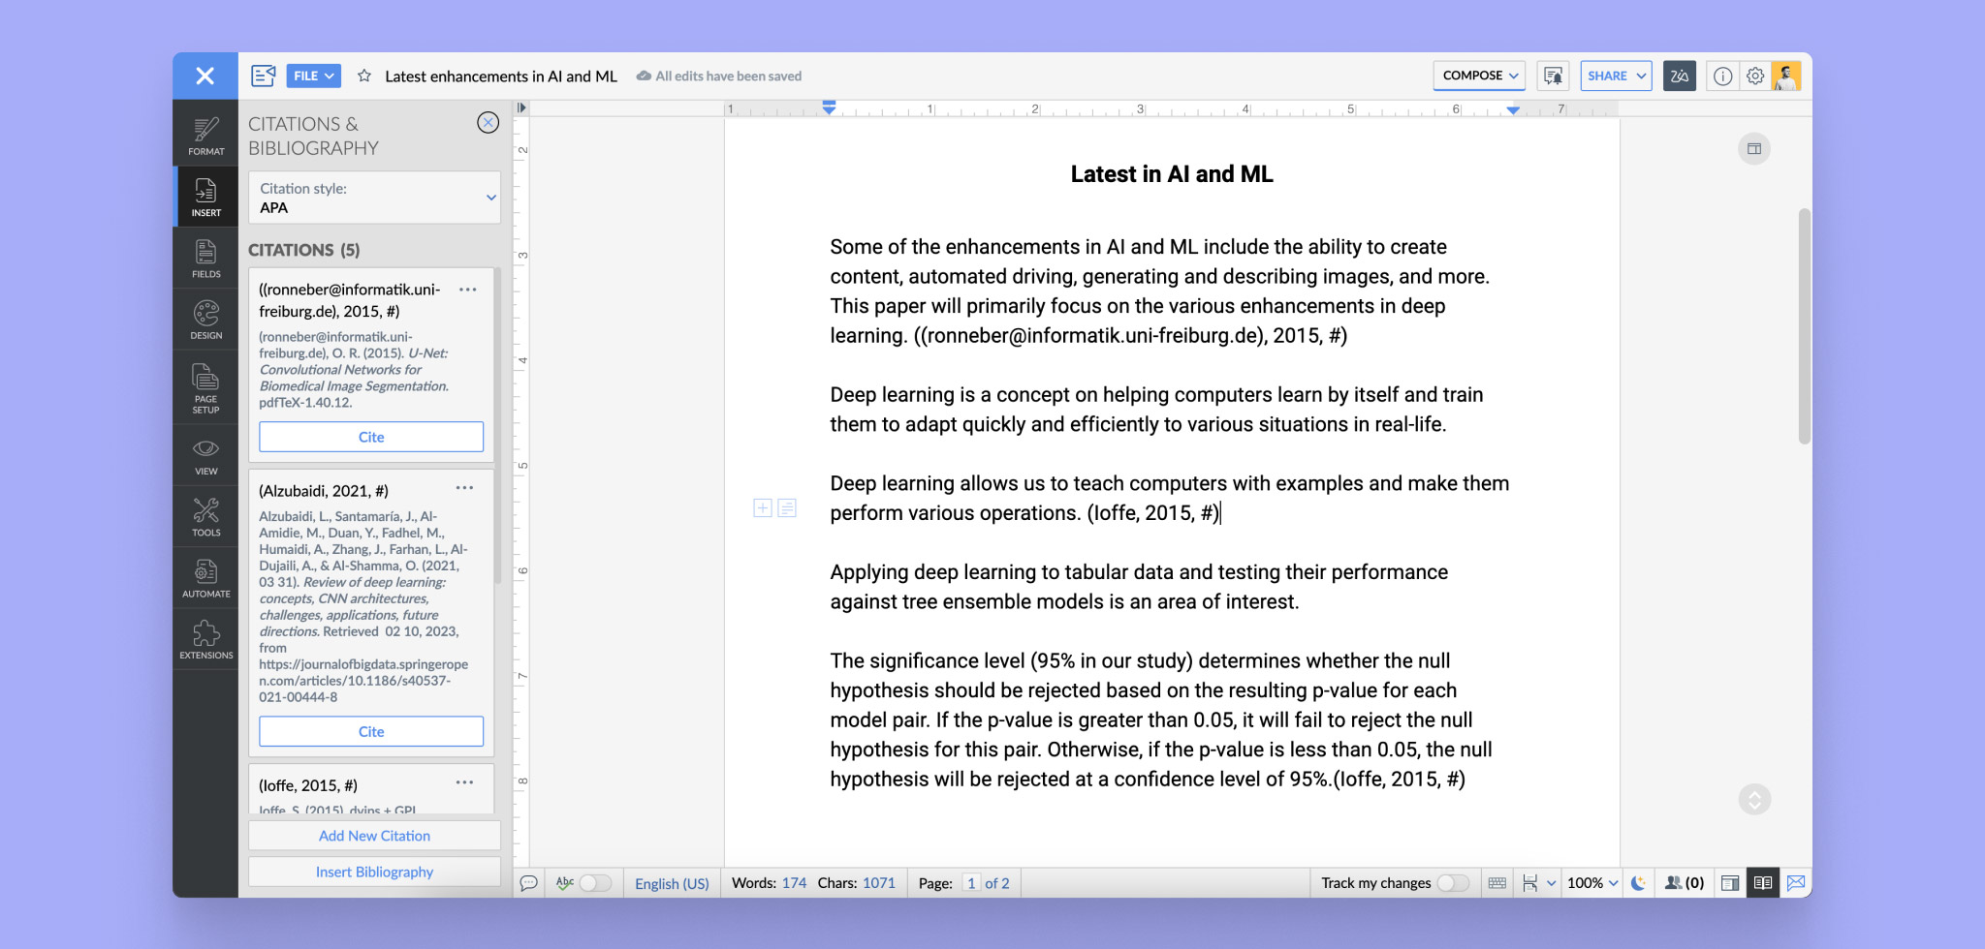Viewport: 1985px width, 949px height.
Task: Click the right indent ruler marker
Action: click(1513, 110)
